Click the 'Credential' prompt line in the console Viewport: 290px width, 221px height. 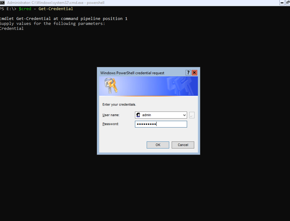coord(11,28)
